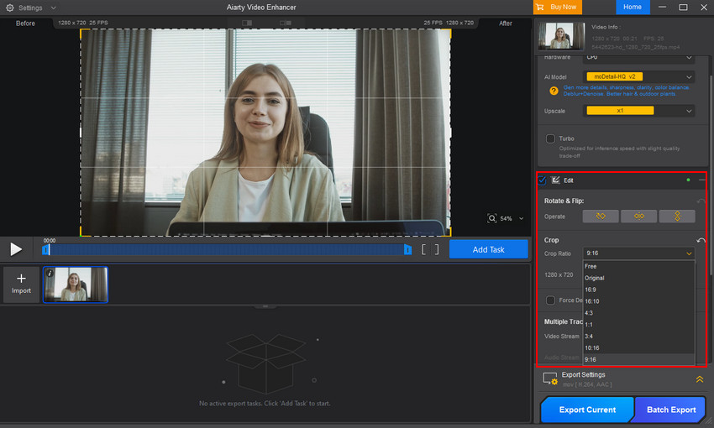Image resolution: width=714 pixels, height=428 pixels.
Task: Click the Add Task button
Action: pyautogui.click(x=488, y=249)
